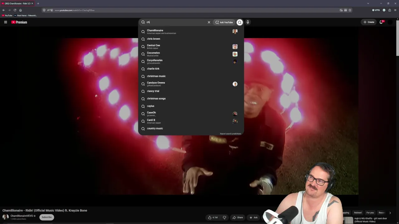Click the caylus suggestion
Screen dimensions: 399x224
pos(191,106)
